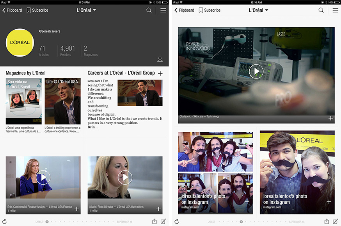Viewport: 341px width, 226px height.
Task: Flip the Careers at L'Oréal article with plus
Action: point(160,73)
